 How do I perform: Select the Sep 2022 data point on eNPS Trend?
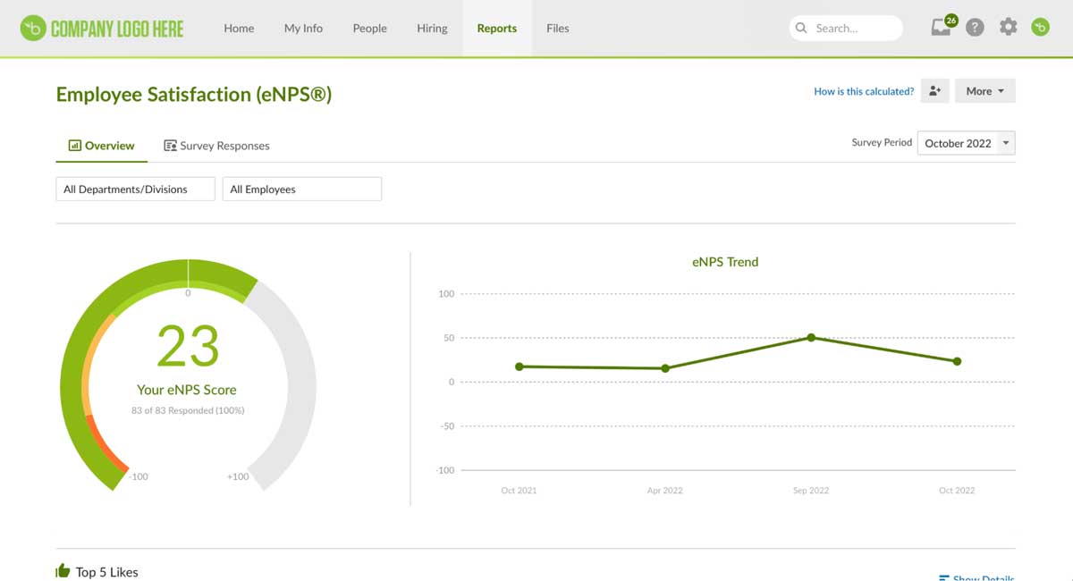click(x=811, y=338)
